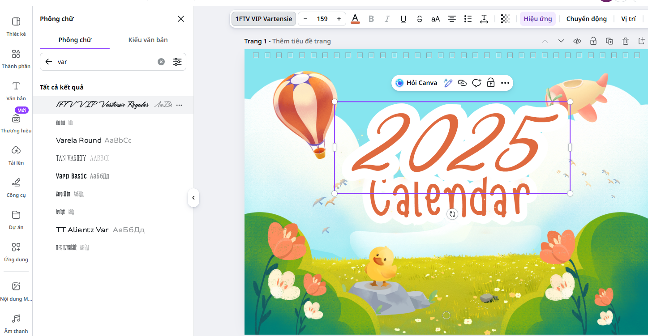
Task: Open the Chuyển động animation menu
Action: pyautogui.click(x=587, y=19)
